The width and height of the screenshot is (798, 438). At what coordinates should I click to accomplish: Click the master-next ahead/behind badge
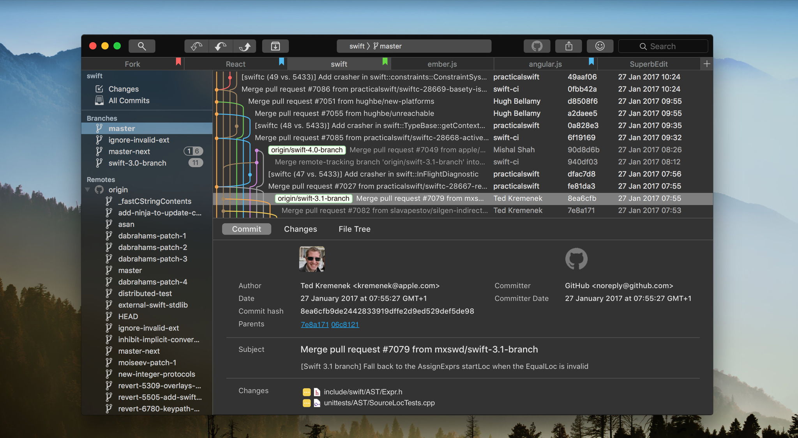(193, 151)
